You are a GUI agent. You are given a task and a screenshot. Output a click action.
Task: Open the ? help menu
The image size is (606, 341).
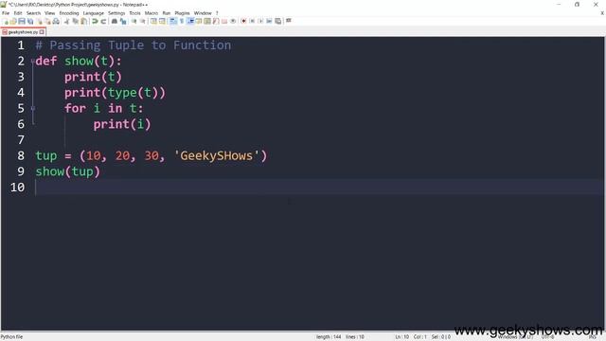tap(217, 13)
